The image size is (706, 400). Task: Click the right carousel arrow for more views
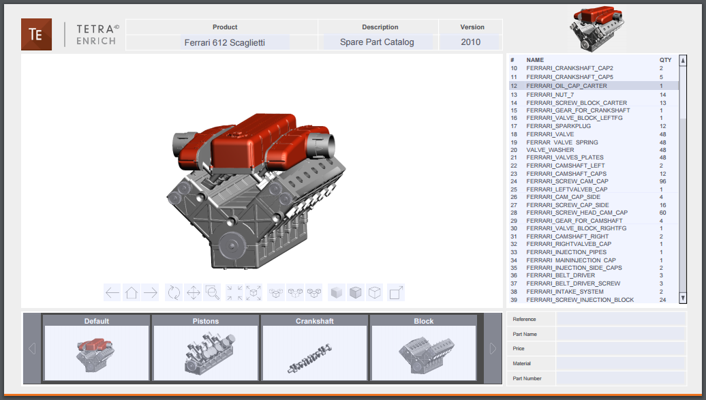[492, 348]
